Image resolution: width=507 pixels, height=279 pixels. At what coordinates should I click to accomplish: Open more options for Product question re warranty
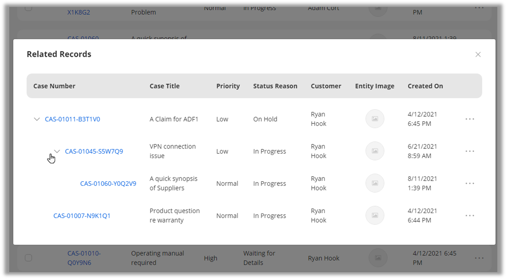[470, 216]
